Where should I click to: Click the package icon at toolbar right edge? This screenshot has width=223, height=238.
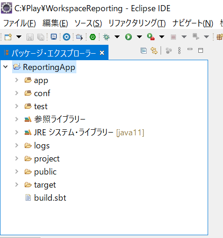pos(220,37)
